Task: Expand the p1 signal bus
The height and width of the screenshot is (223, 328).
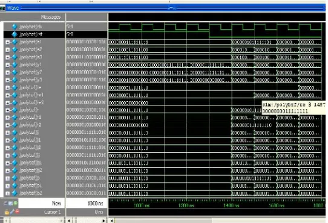Action: point(7,186)
